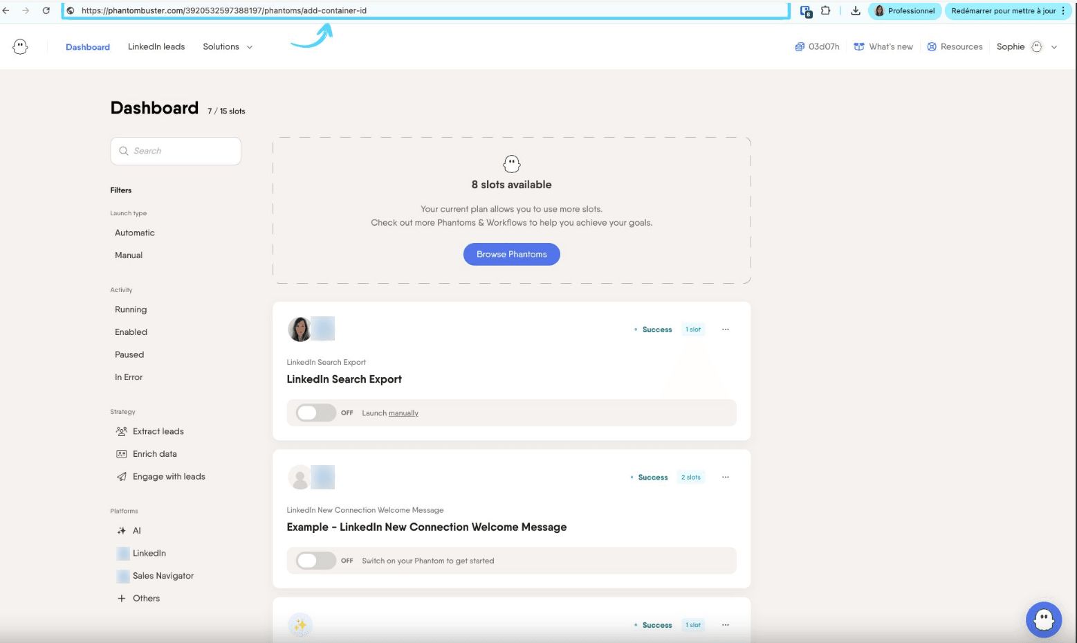Toggle the LinkedIn Search Export switch on
The width and height of the screenshot is (1077, 643).
tap(316, 413)
